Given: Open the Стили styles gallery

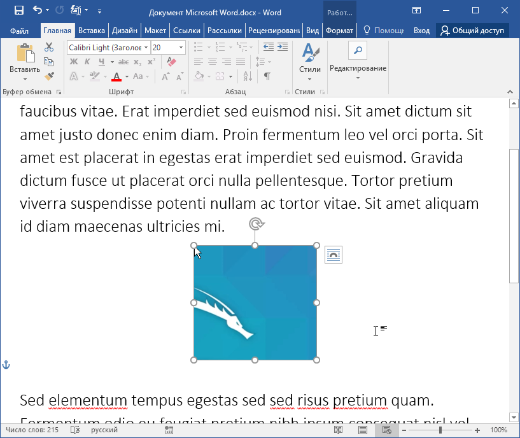Looking at the screenshot, I should click(310, 62).
